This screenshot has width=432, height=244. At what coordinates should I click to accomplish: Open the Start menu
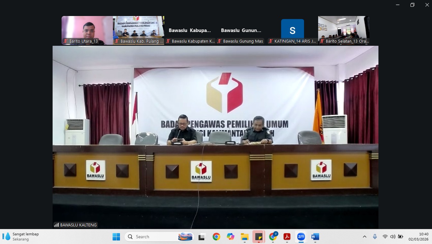(116, 237)
